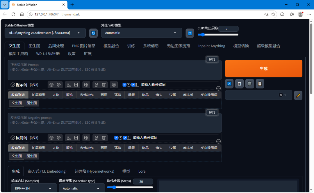The height and width of the screenshot is (193, 314).
Task: Switch to Inpaint Anything tab
Action: tap(212, 46)
